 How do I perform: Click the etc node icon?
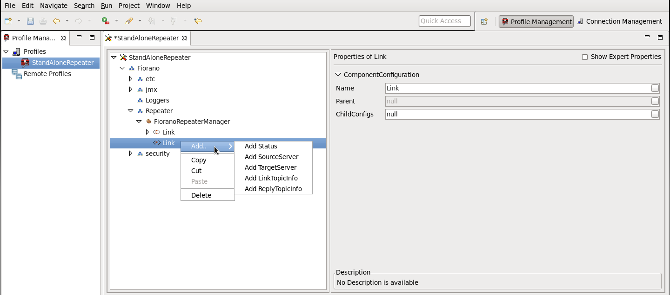(140, 79)
